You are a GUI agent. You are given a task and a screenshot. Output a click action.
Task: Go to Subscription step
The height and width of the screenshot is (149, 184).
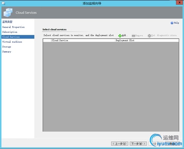point(10,32)
